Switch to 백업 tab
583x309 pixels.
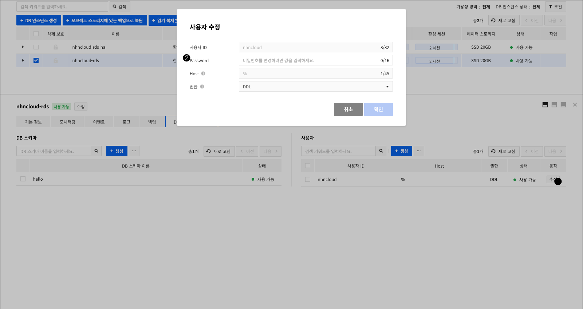coord(152,122)
